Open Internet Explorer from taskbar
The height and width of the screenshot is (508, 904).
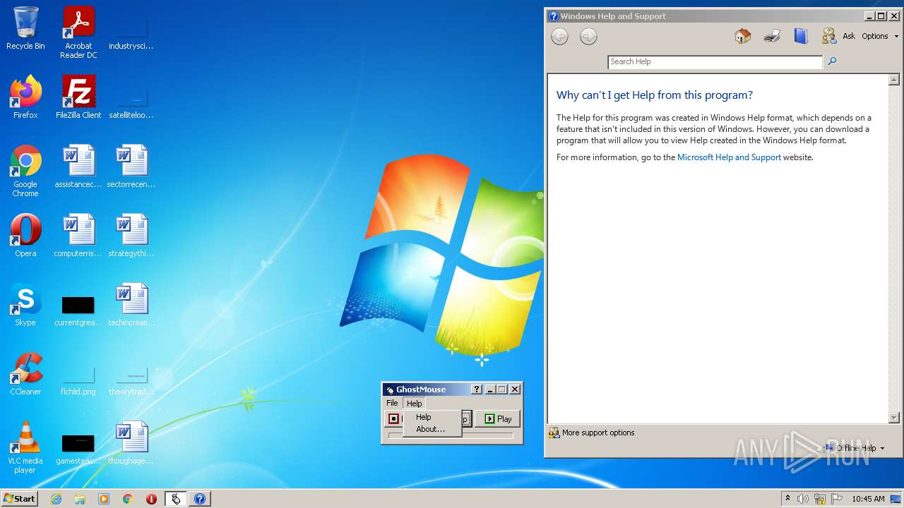[56, 499]
